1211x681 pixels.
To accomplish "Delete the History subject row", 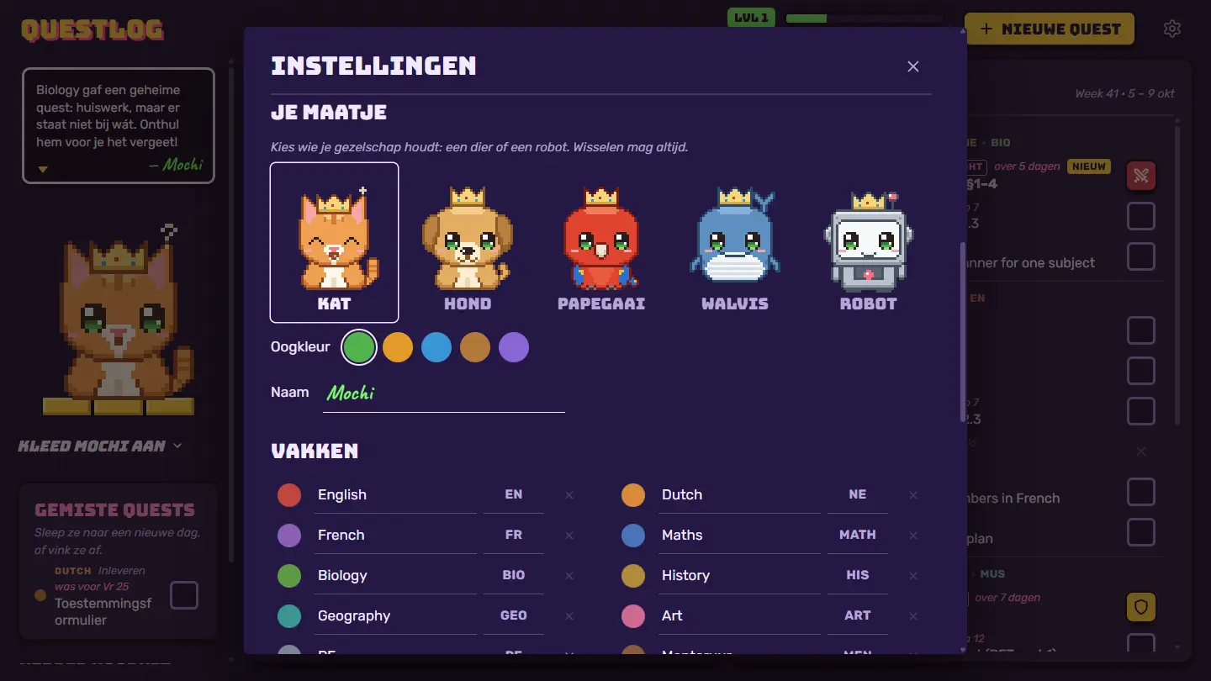I will coord(913,576).
